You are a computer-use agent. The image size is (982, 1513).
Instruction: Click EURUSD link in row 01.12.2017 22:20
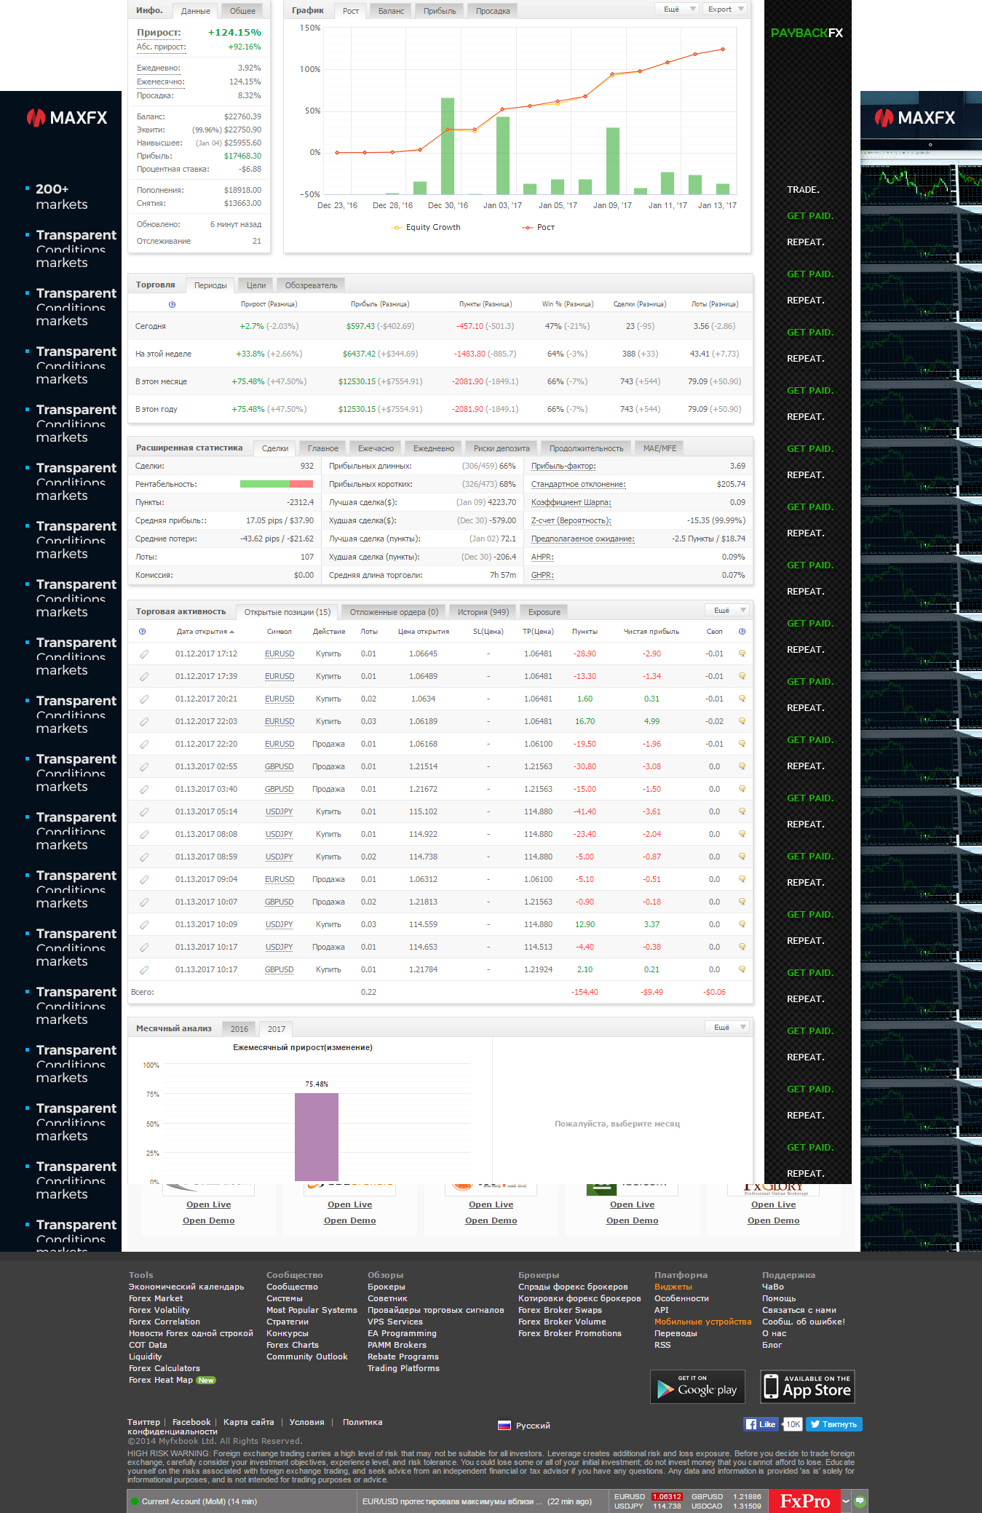(280, 744)
